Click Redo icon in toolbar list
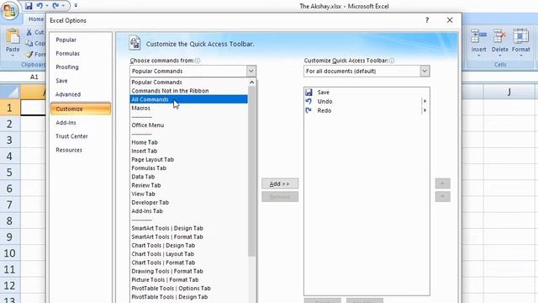Screen dimensions: 538x303 (x=309, y=110)
